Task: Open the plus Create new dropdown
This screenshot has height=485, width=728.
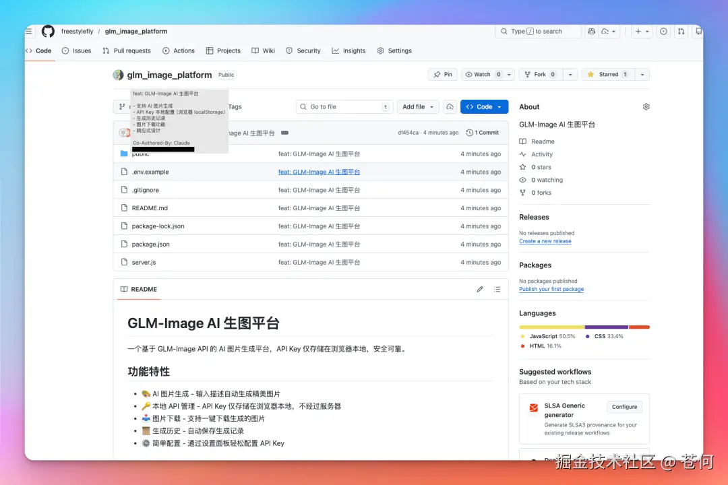Action: [642, 31]
